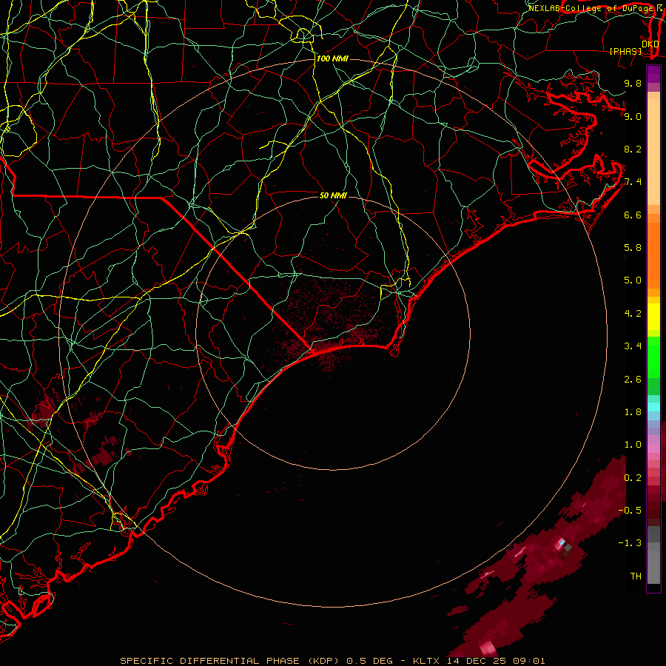This screenshot has height=666, width=666.
Task: Click the DKD label above the color scale
Action: pyautogui.click(x=650, y=44)
